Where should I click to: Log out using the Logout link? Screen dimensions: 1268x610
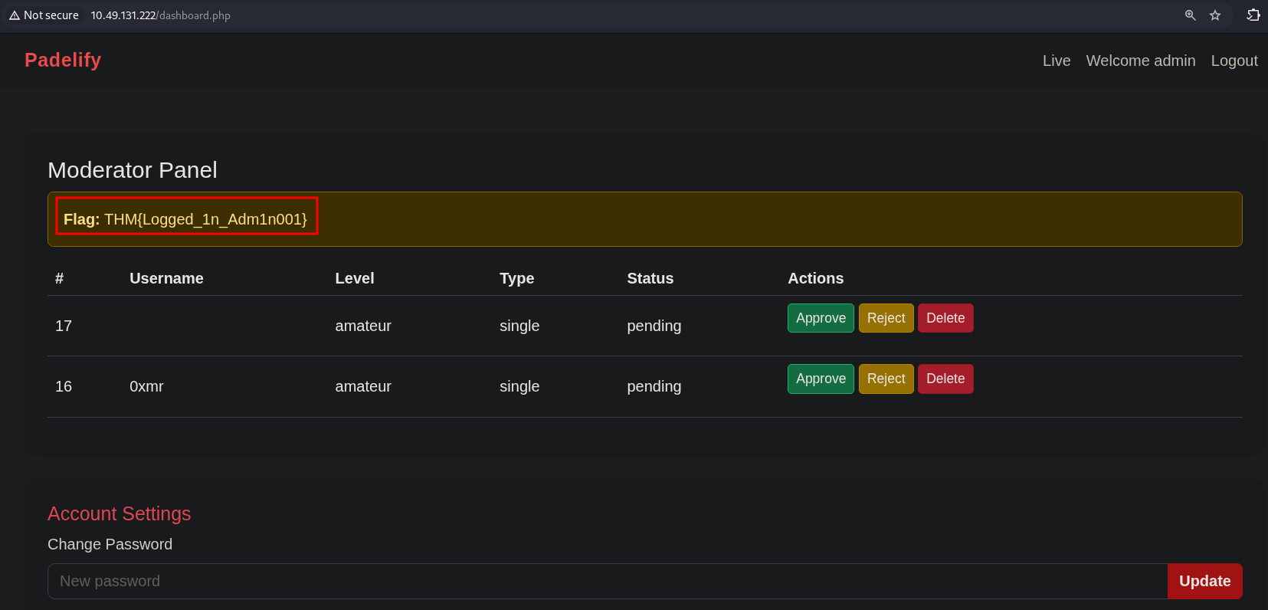click(1234, 61)
